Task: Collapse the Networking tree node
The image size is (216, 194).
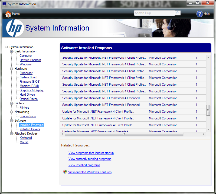Action: click(x=12, y=112)
